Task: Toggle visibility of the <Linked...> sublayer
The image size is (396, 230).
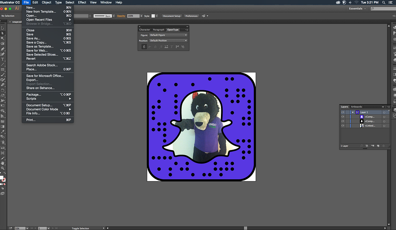Action: 343,125
